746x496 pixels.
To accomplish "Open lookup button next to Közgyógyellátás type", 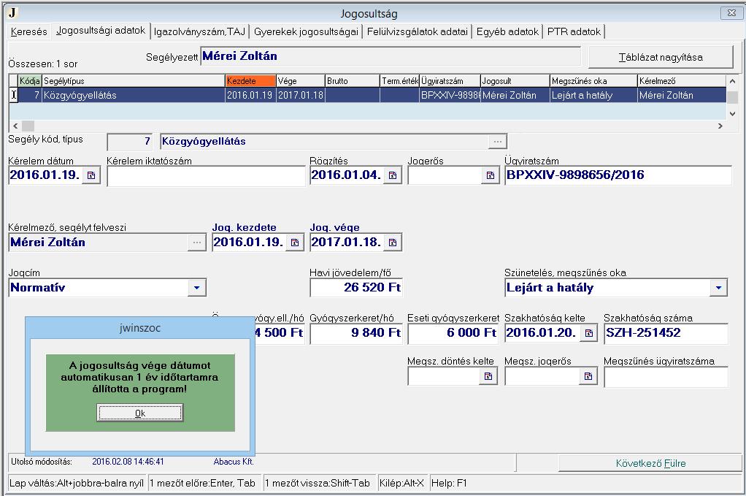I will tap(498, 142).
